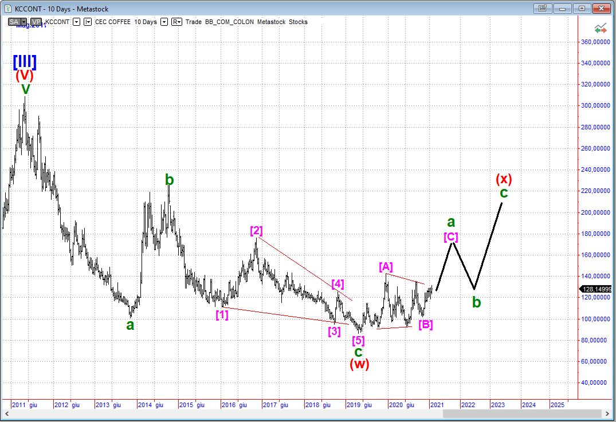The height and width of the screenshot is (422, 616).
Task: Click the Metastock chart icon in title bar
Action: pos(8,9)
